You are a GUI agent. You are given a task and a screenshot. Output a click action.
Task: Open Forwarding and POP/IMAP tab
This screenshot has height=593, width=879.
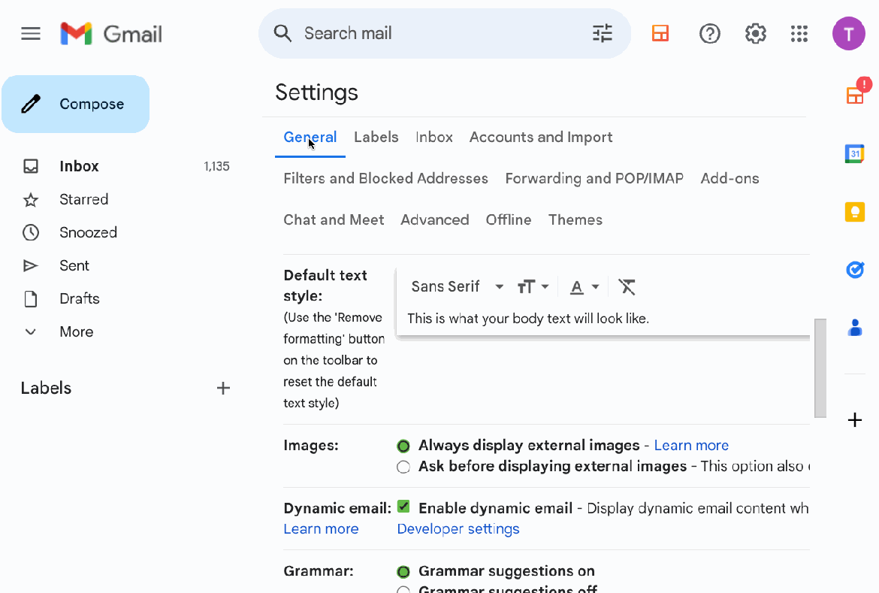tap(594, 178)
